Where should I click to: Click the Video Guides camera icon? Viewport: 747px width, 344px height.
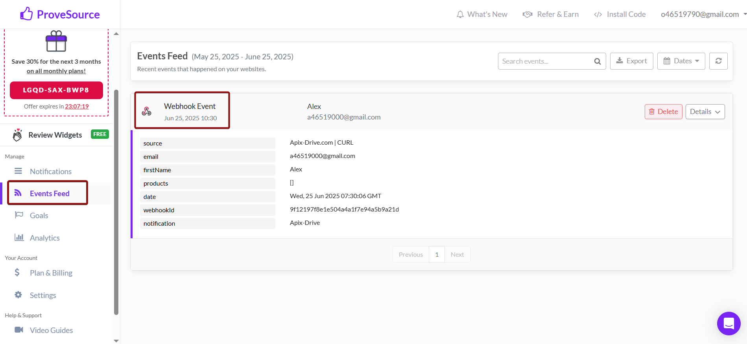[x=19, y=329]
